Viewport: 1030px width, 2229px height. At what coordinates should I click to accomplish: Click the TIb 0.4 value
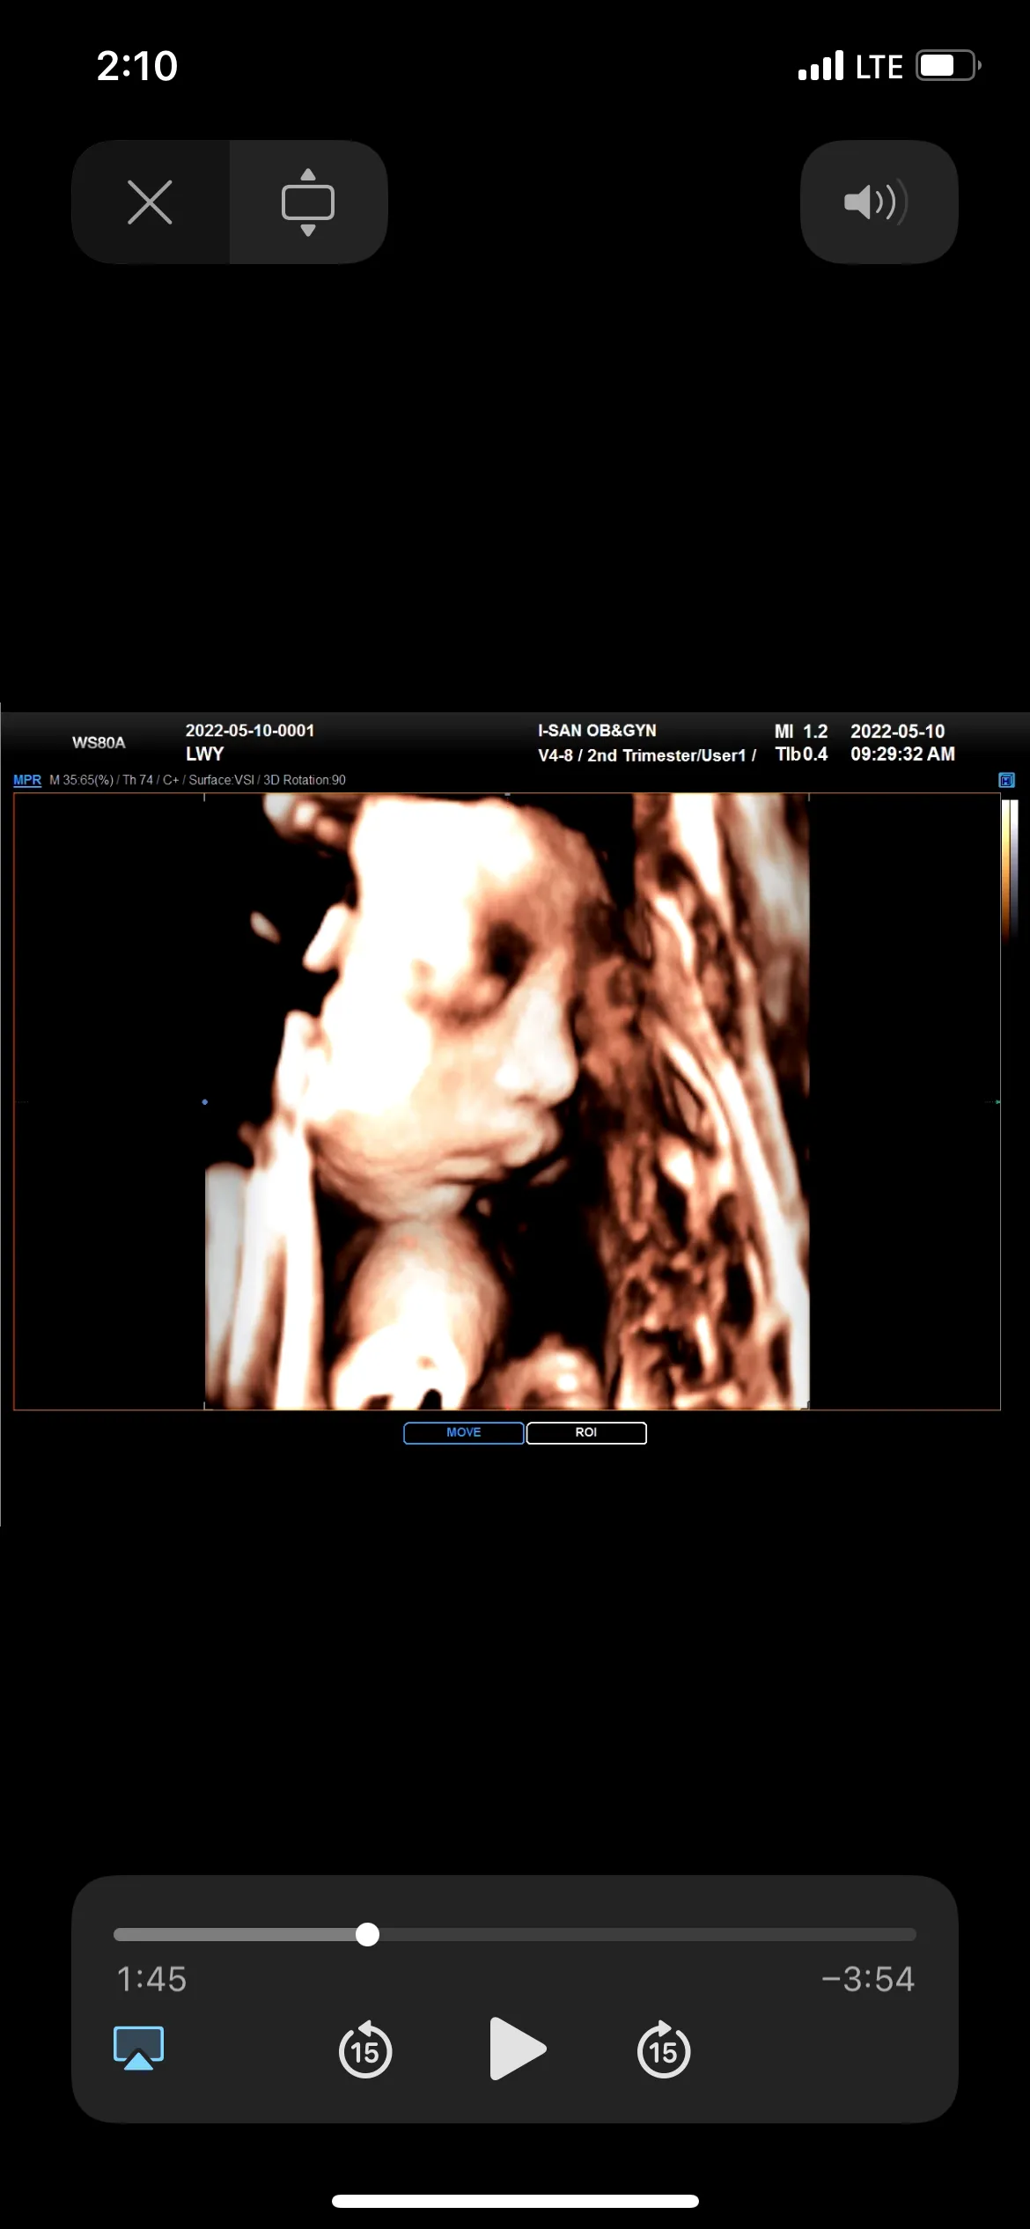tap(801, 754)
